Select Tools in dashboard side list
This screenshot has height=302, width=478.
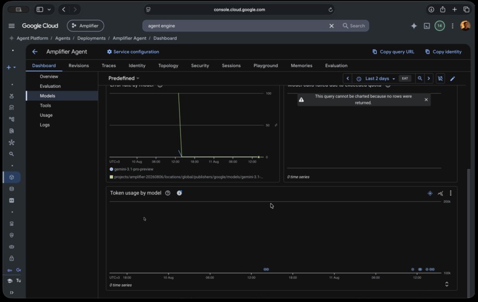(45, 106)
